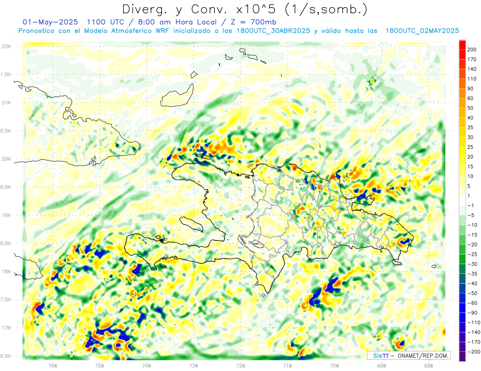Click '8:00 am Hora Local' in header
481x371 pixels.
pos(177,22)
